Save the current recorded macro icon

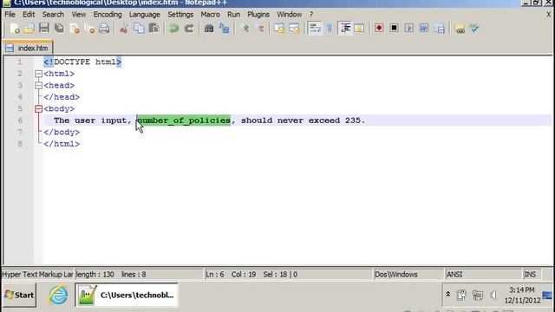pyautogui.click(x=440, y=29)
